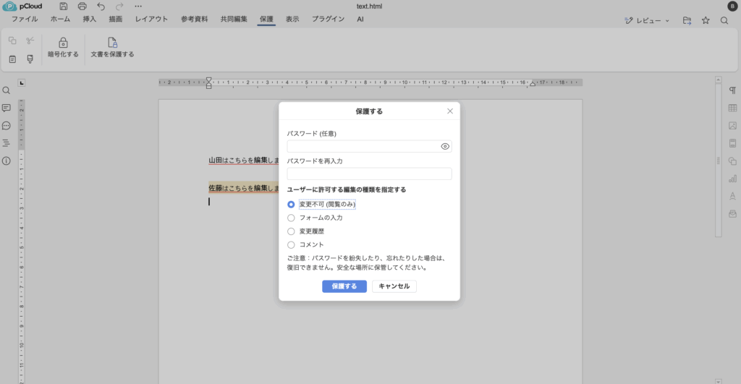The width and height of the screenshot is (741, 384).
Task: Switch to the レイアウト tab
Action: pyautogui.click(x=151, y=20)
